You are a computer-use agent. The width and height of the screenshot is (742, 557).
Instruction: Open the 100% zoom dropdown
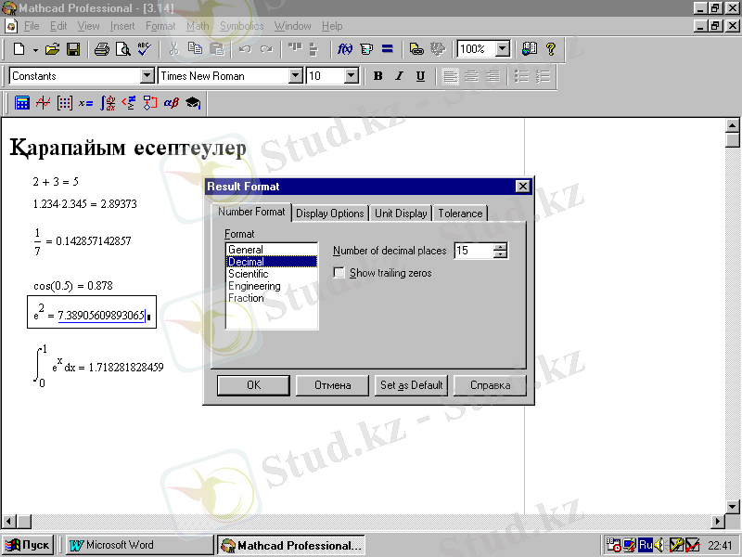502,49
